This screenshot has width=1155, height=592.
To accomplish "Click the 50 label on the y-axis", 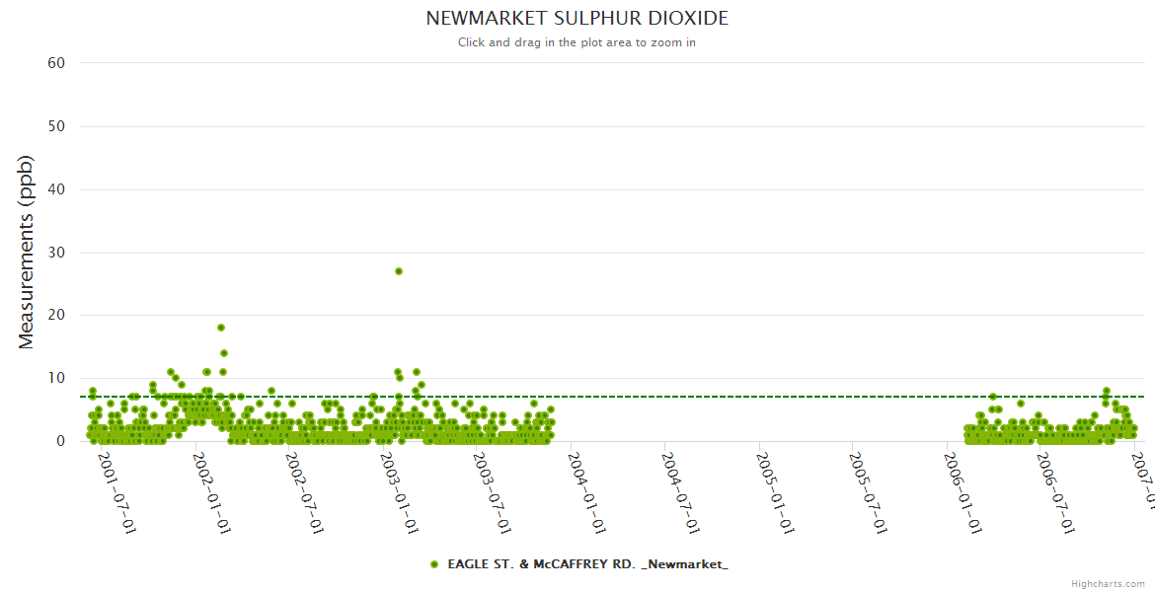I will 56,126.
